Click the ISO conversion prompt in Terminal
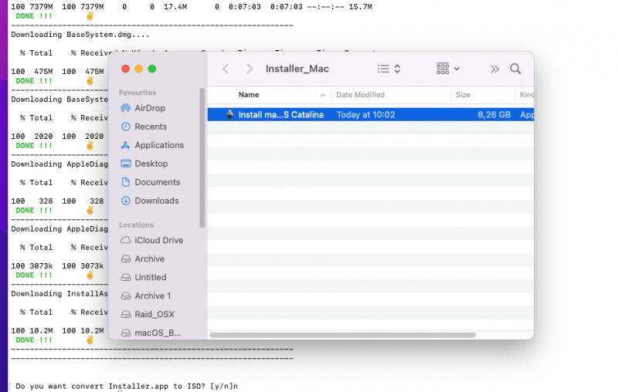This screenshot has width=618, height=392. pyautogui.click(x=127, y=387)
